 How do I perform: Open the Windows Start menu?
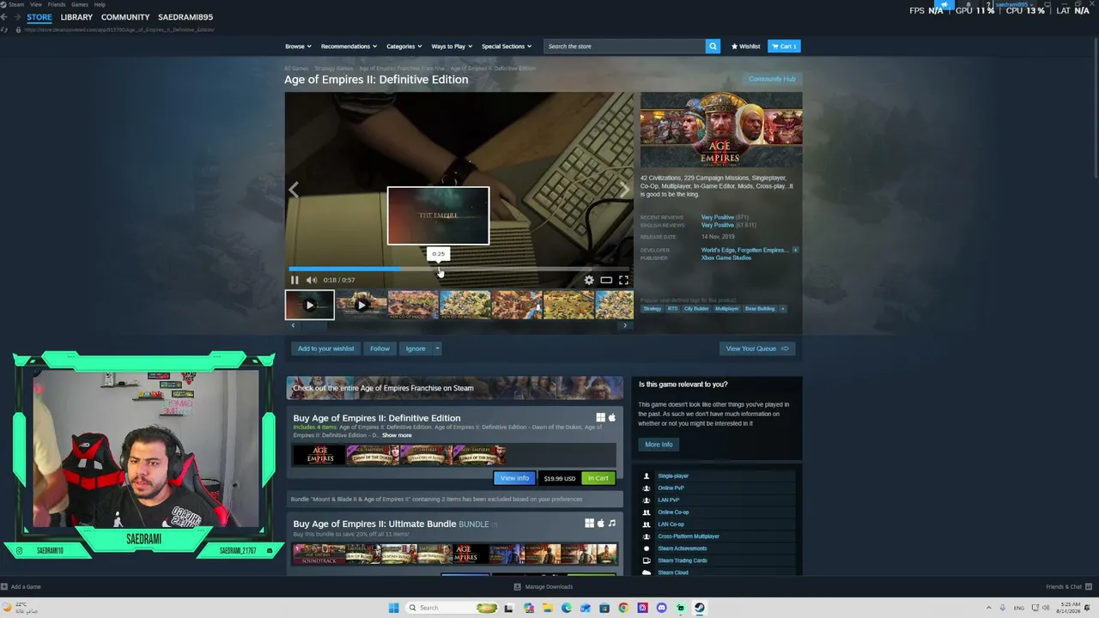pos(393,608)
